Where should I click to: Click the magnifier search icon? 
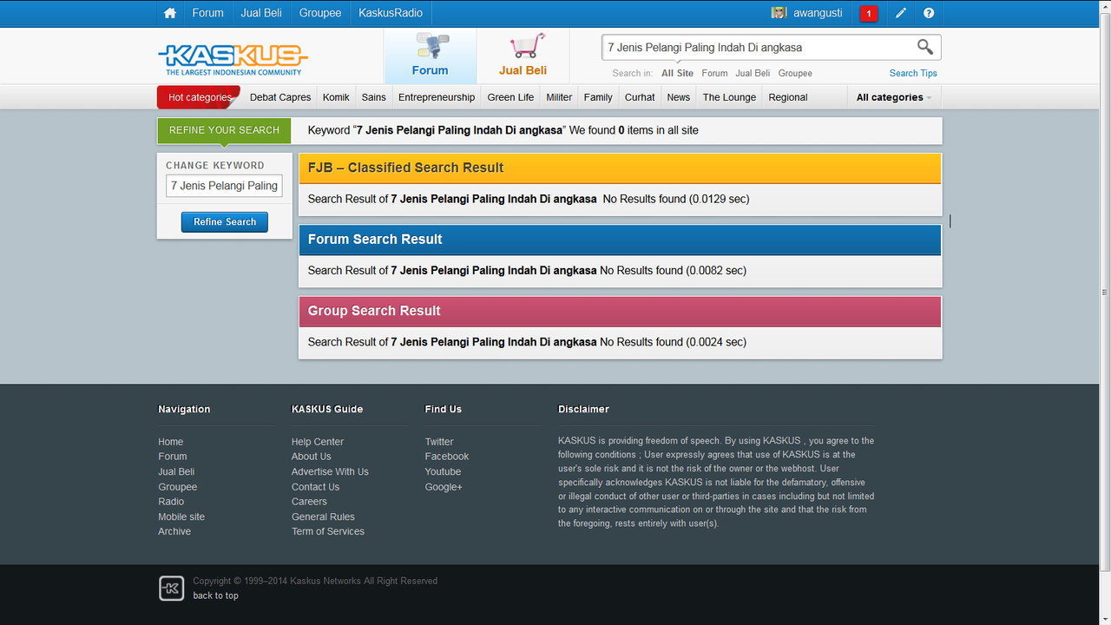point(925,47)
